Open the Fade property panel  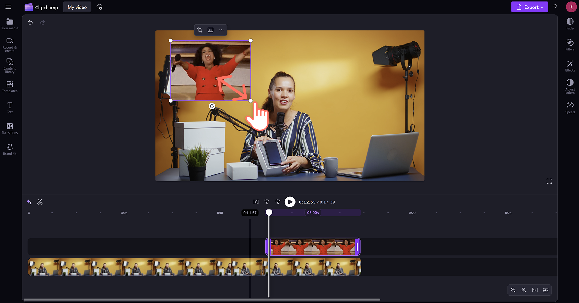(570, 24)
